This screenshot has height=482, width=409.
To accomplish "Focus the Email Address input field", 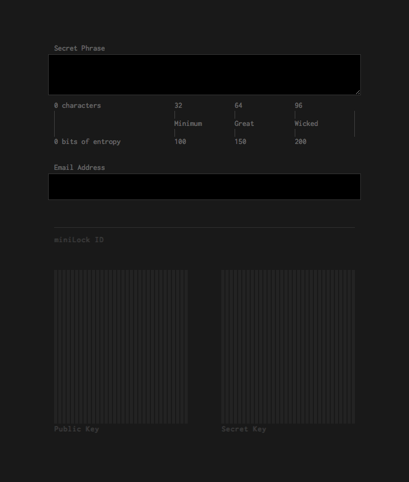I will click(204, 187).
